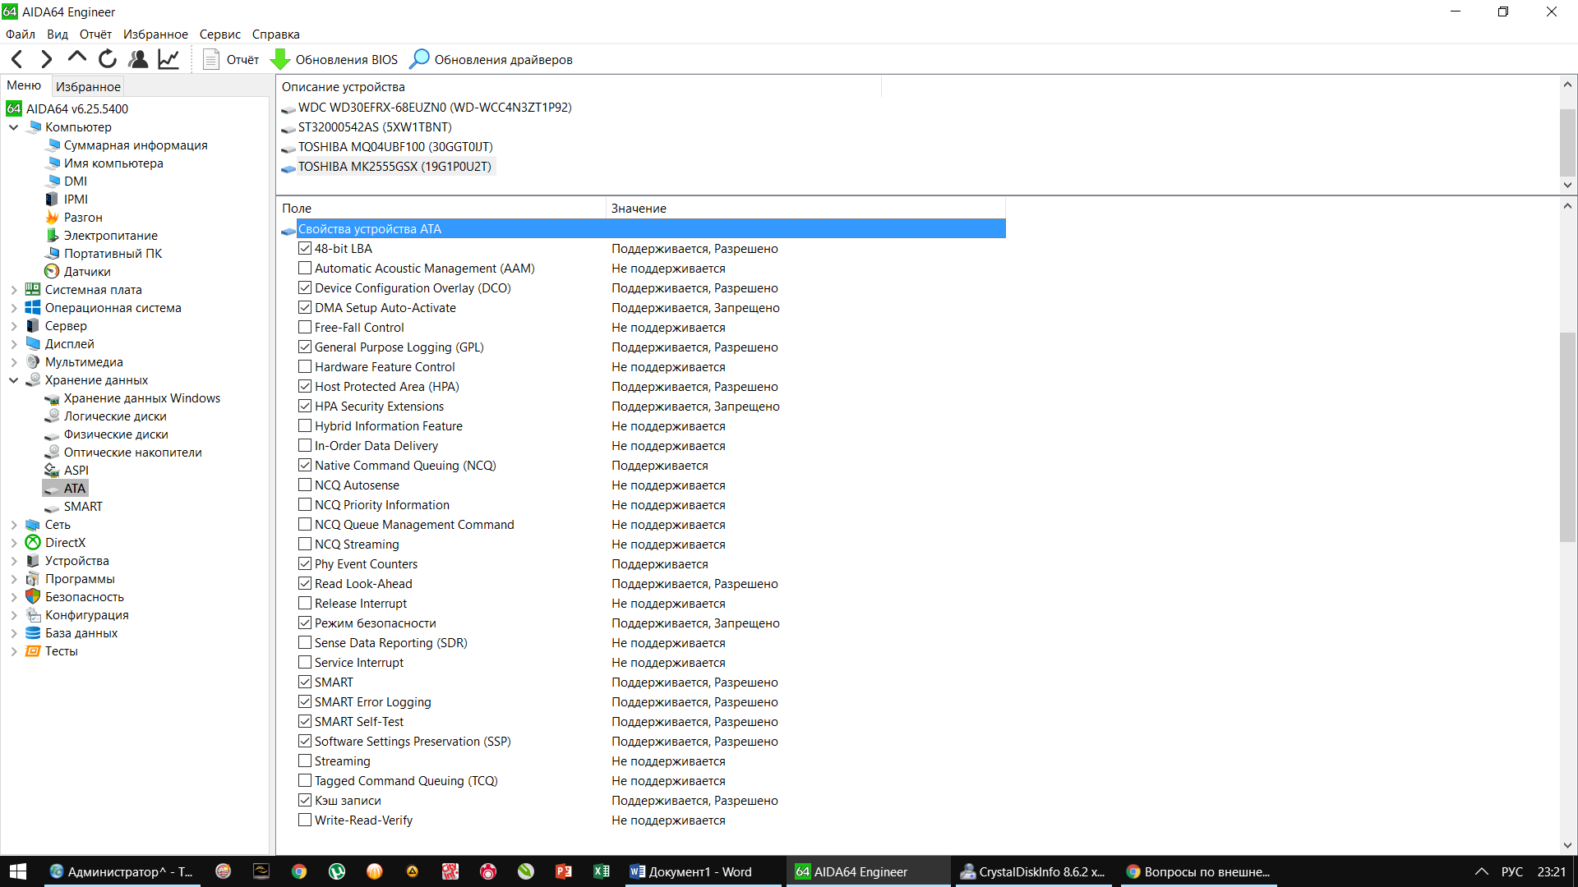Open the user profile toolbar icon
This screenshot has width=1578, height=887.
pyautogui.click(x=138, y=59)
